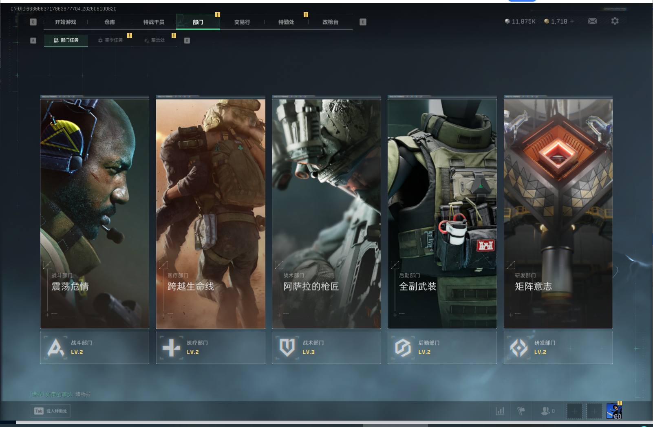Click the 战斗部门 LV.2 level text

[x=77, y=352]
